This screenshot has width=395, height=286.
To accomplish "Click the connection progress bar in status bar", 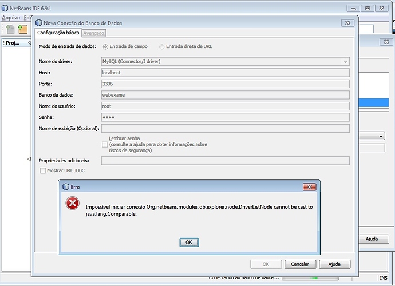I will (310, 278).
